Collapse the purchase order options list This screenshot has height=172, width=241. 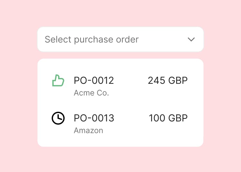coord(191,39)
